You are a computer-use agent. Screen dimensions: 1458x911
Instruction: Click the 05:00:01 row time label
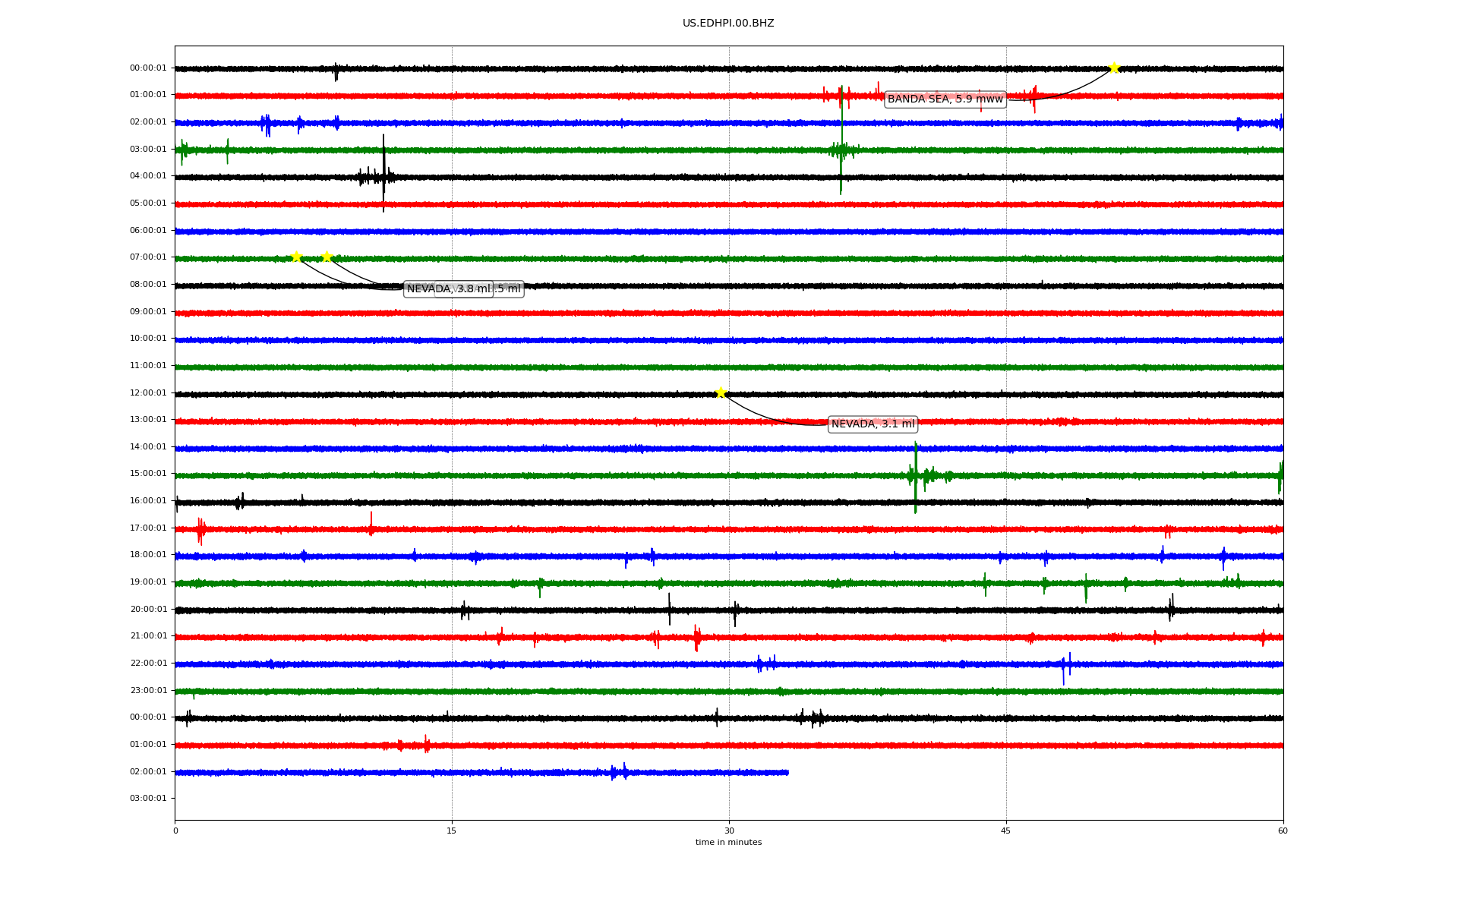point(148,203)
